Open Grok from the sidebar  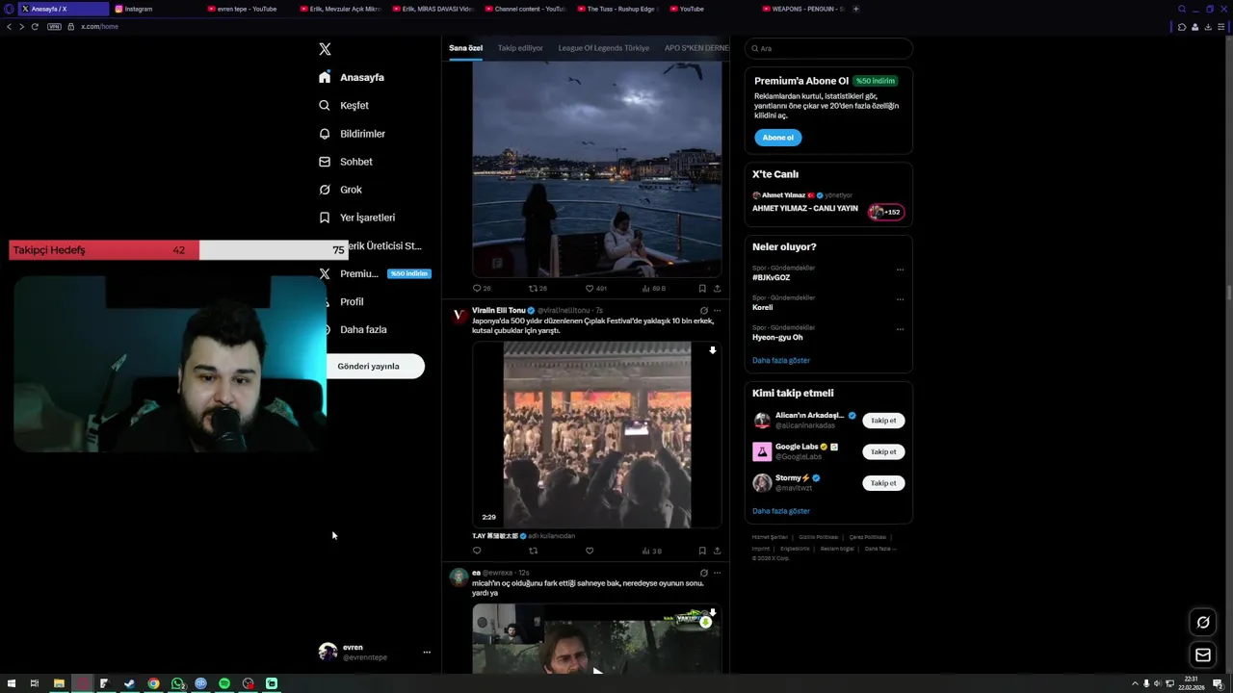tap(340, 190)
